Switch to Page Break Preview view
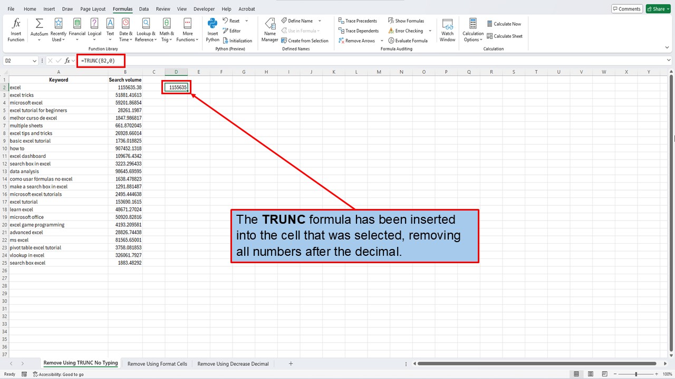 pos(604,374)
